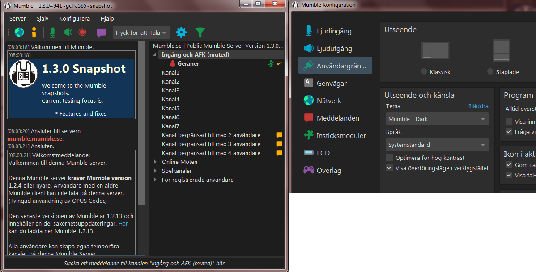
Task: Expand the Spelkanaler channel
Action: click(x=155, y=171)
